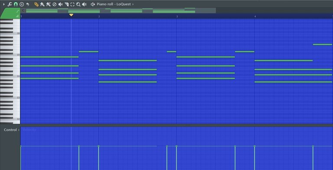Toggle the magnet snap button
Image resolution: width=333 pixels, height=170 pixels.
coord(16,4)
